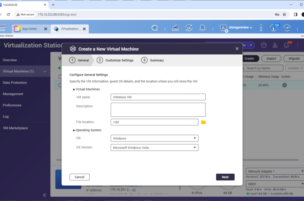
Task: Click the browser address bar URL
Action: coord(57,14)
